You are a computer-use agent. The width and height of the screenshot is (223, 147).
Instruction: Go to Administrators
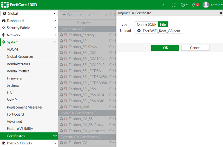tap(18, 64)
